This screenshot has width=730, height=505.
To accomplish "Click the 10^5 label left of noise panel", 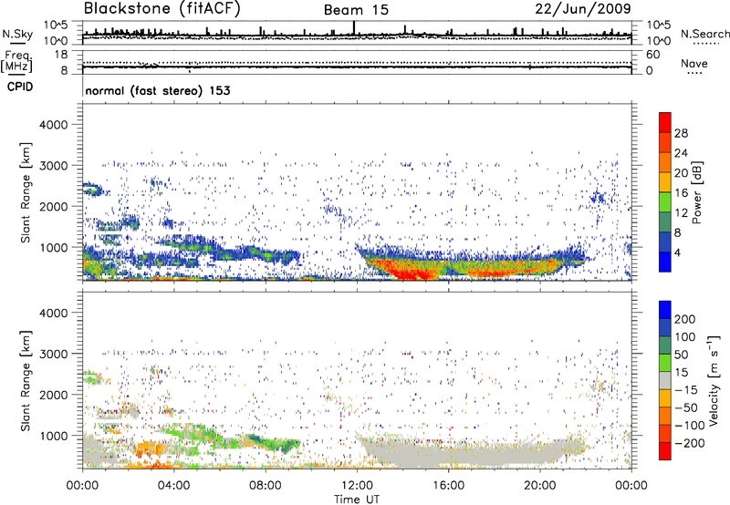I will pos(56,25).
